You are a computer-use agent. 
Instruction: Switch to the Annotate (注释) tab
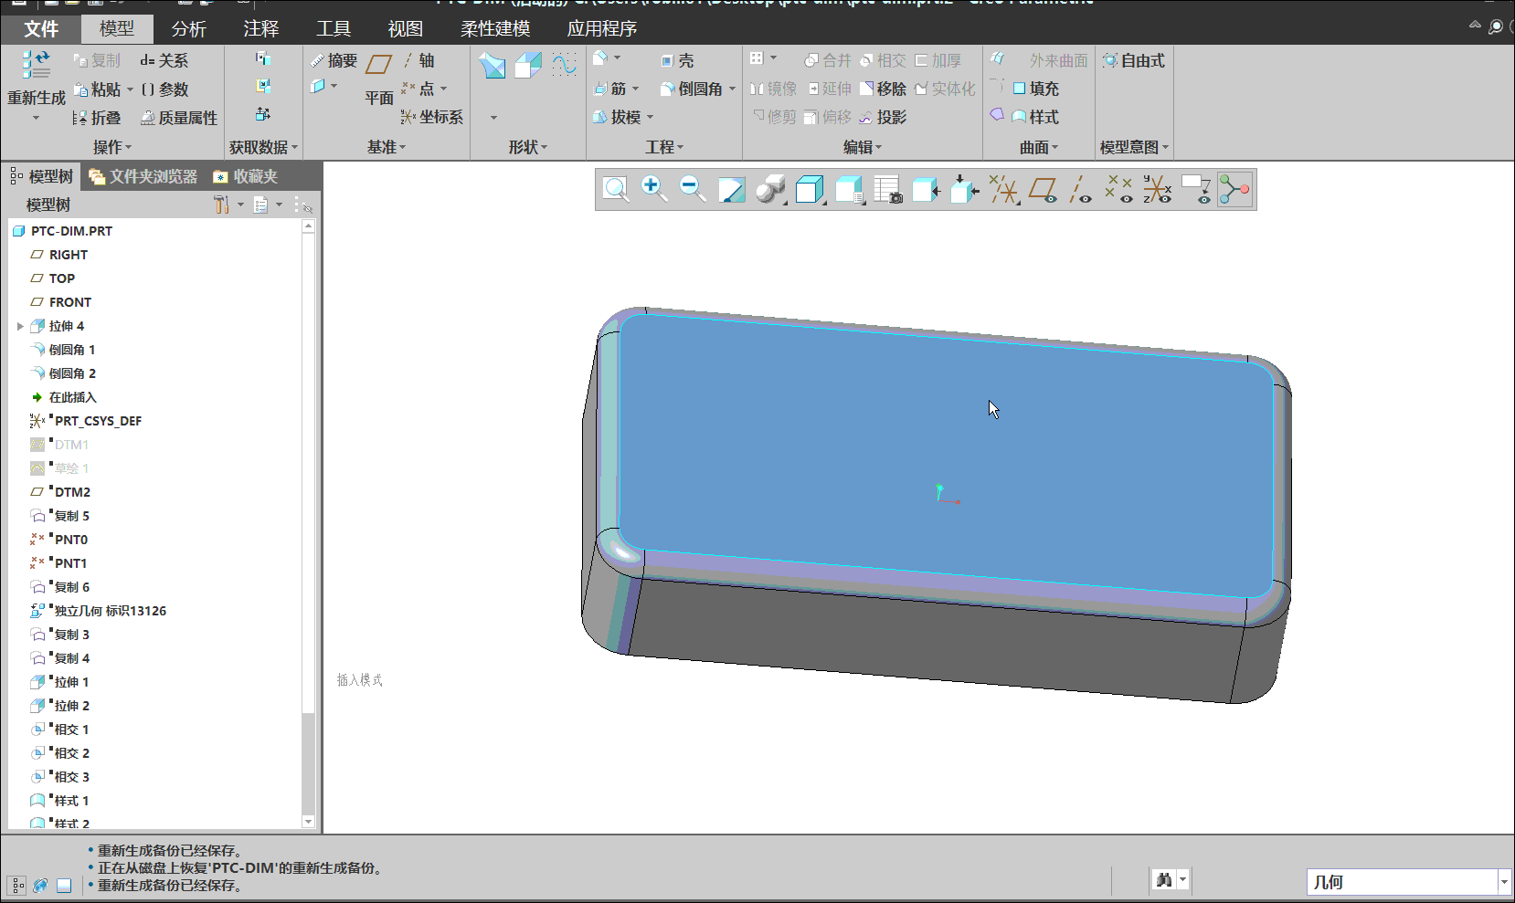(261, 29)
